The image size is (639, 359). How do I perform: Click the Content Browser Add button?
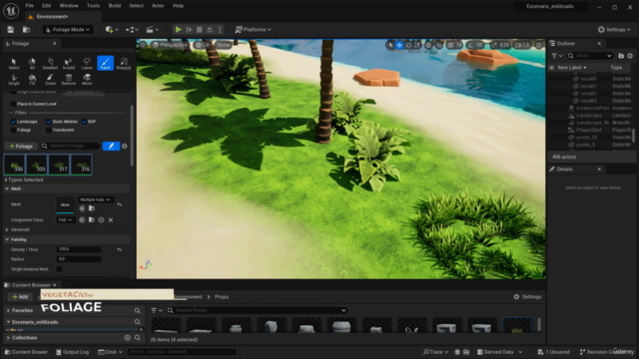point(20,297)
